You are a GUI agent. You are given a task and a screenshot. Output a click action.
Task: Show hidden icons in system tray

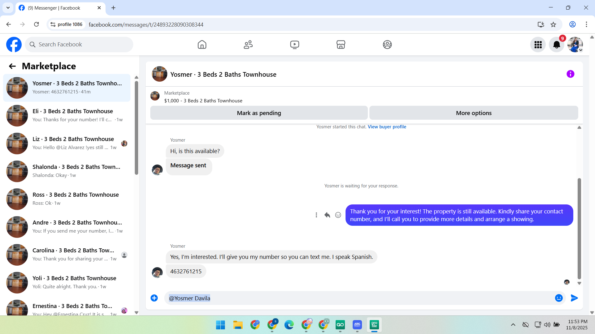513,325
